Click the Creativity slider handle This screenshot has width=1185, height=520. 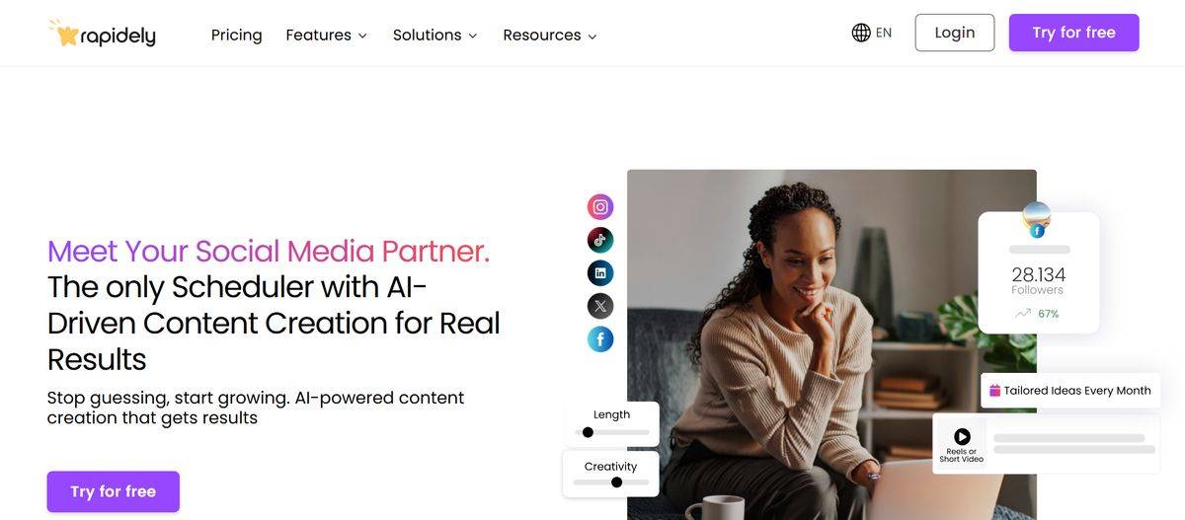click(x=617, y=483)
